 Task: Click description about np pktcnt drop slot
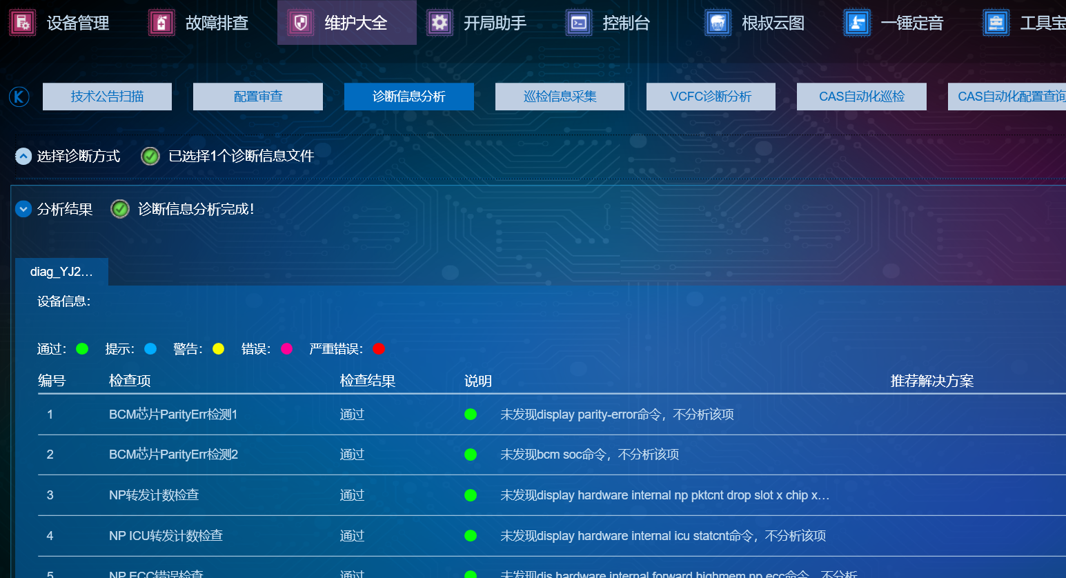(665, 495)
